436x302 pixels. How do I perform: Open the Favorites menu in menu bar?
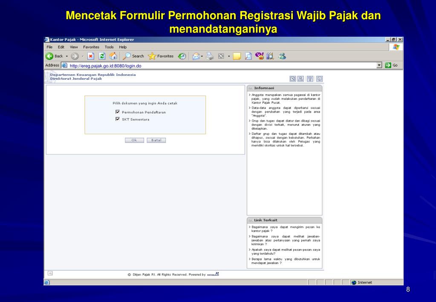tap(91, 47)
